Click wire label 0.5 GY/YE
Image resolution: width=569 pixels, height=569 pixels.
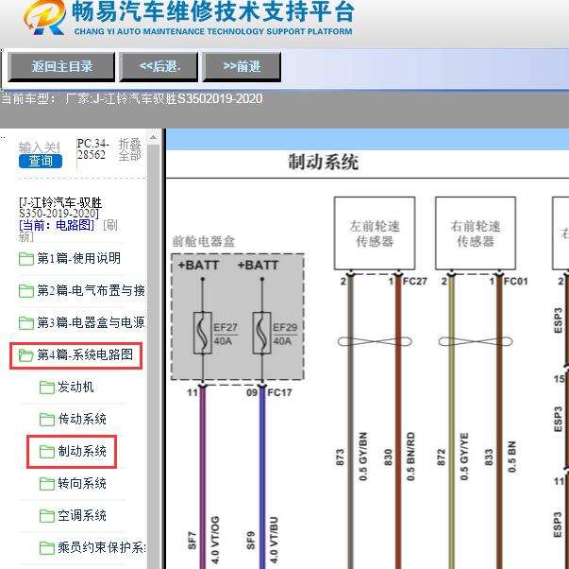(464, 457)
